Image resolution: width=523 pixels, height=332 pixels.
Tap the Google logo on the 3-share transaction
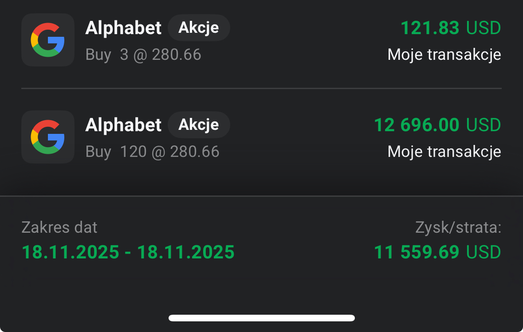click(47, 40)
